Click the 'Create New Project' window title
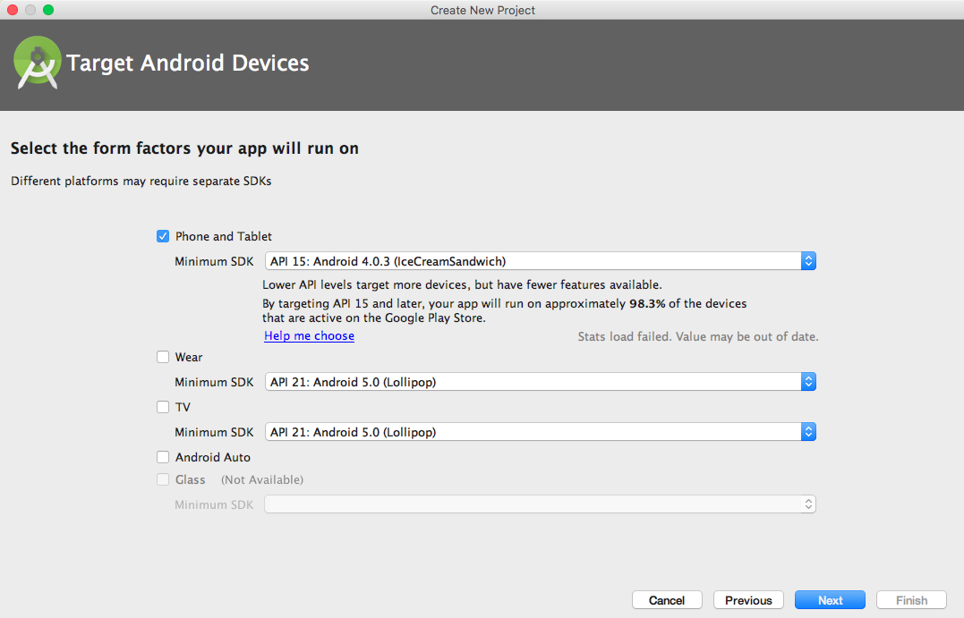Image resolution: width=964 pixels, height=618 pixels. [482, 10]
